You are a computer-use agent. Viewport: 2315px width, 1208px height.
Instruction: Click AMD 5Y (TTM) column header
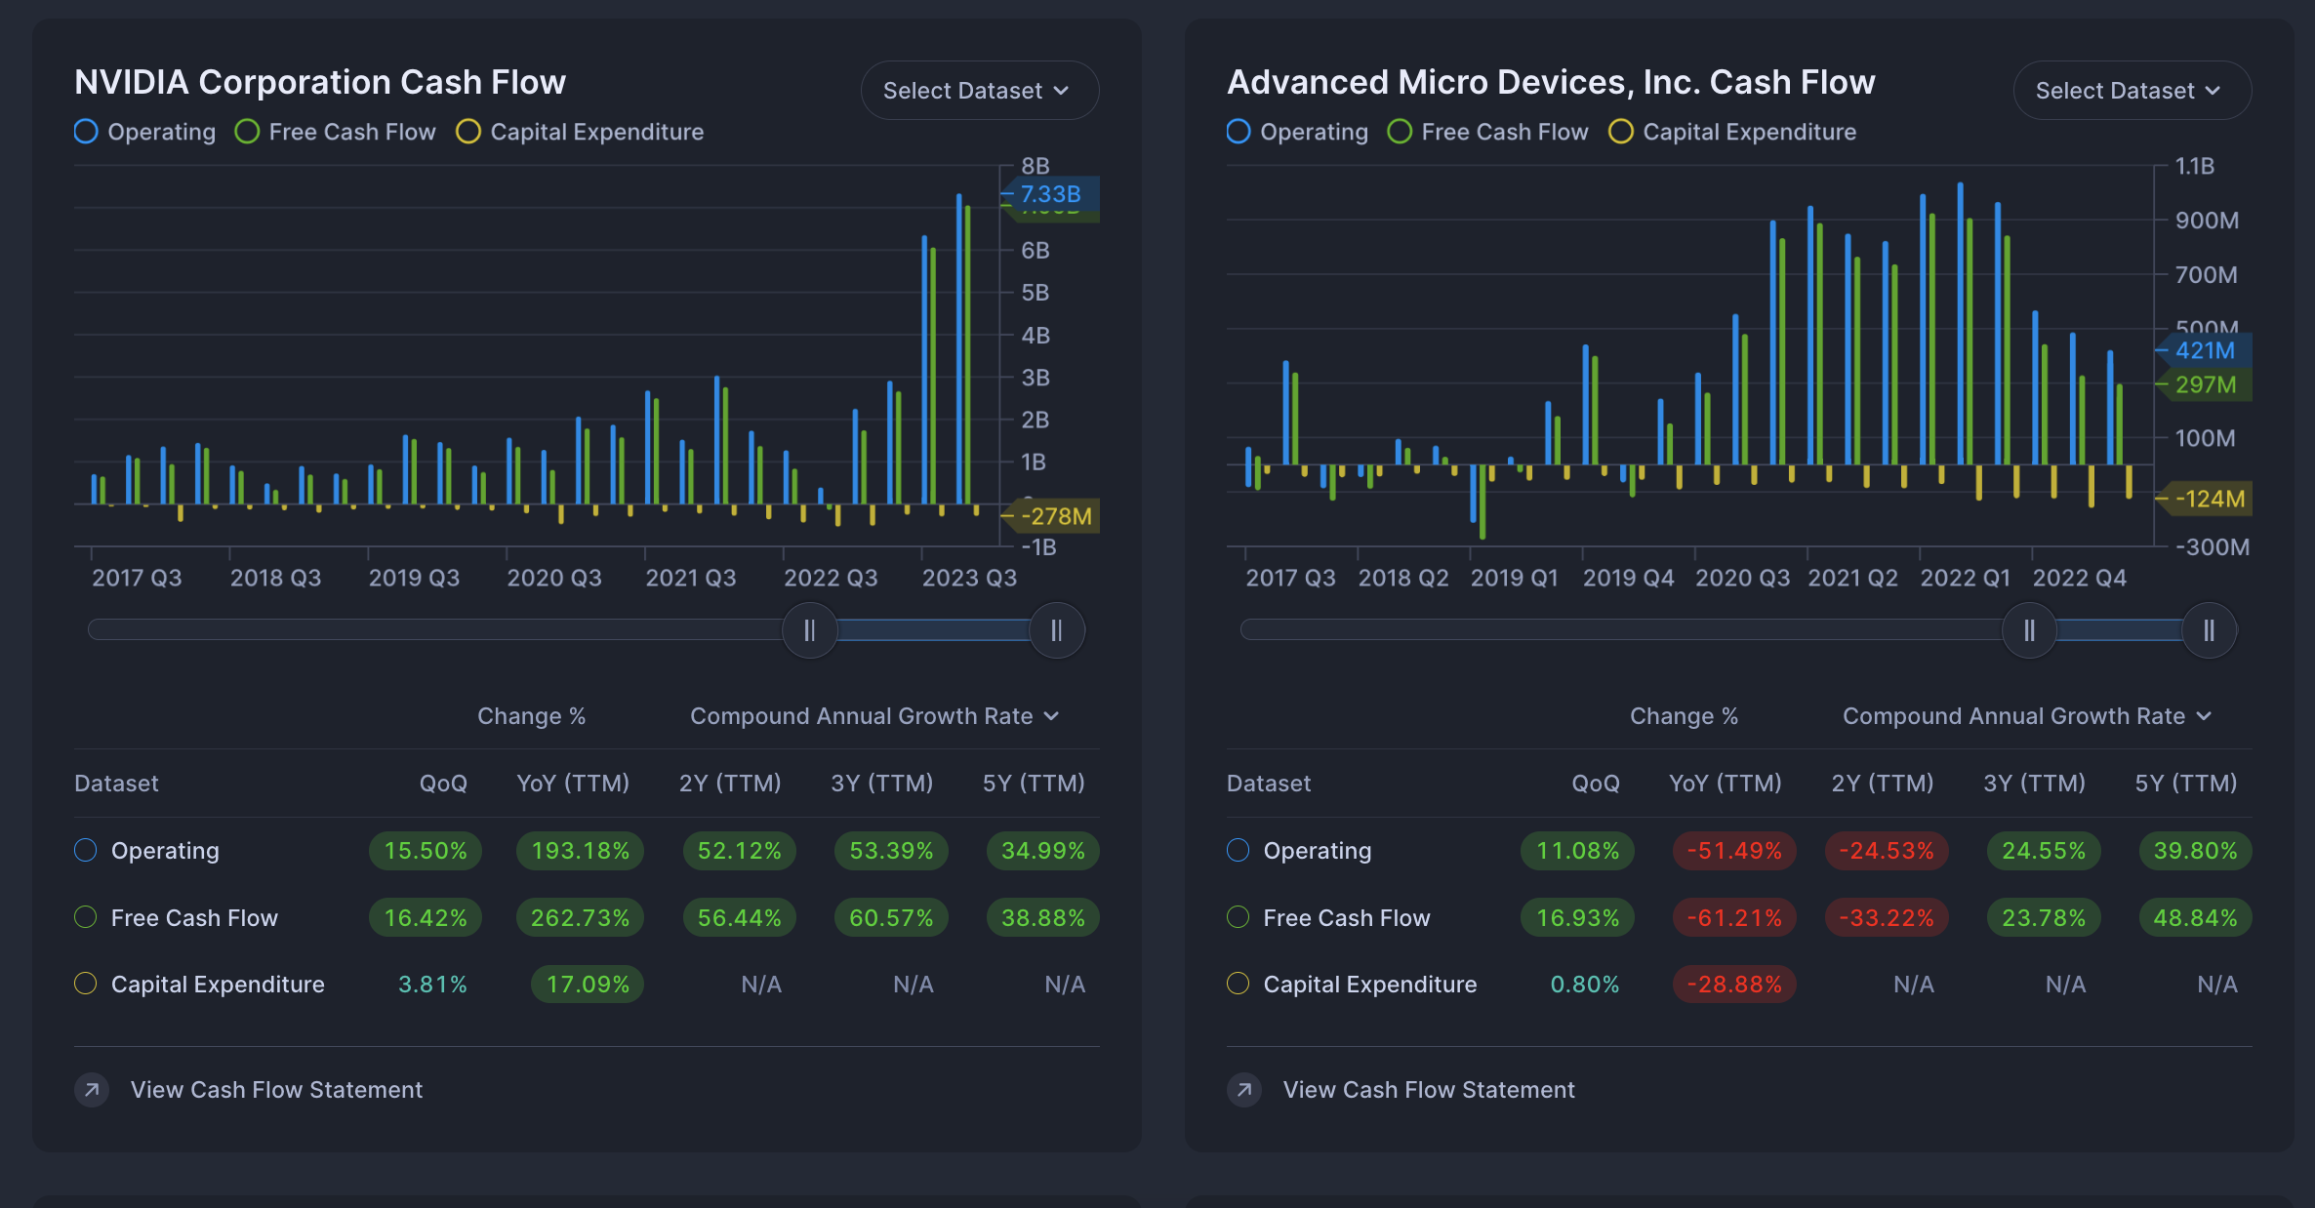pyautogui.click(x=2185, y=783)
